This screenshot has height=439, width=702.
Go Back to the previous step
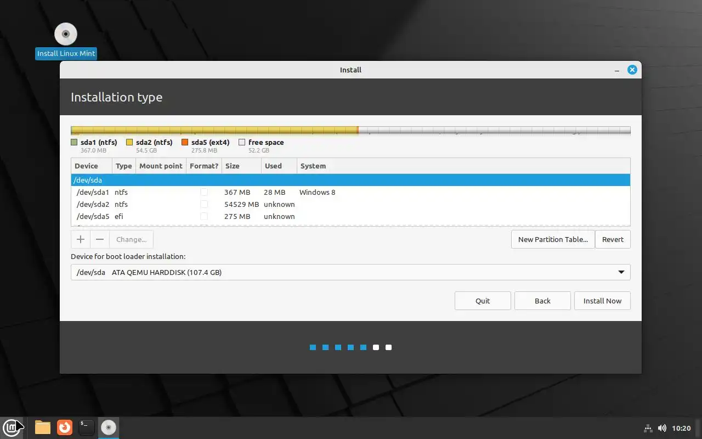(542, 301)
